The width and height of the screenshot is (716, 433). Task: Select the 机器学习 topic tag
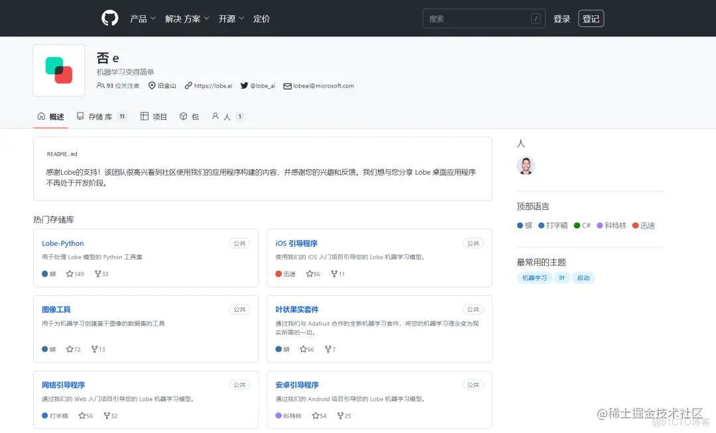point(534,277)
